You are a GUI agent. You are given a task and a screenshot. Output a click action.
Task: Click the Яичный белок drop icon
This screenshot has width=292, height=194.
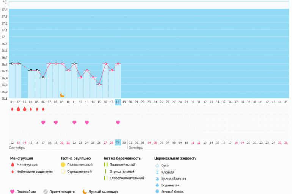point(157,192)
